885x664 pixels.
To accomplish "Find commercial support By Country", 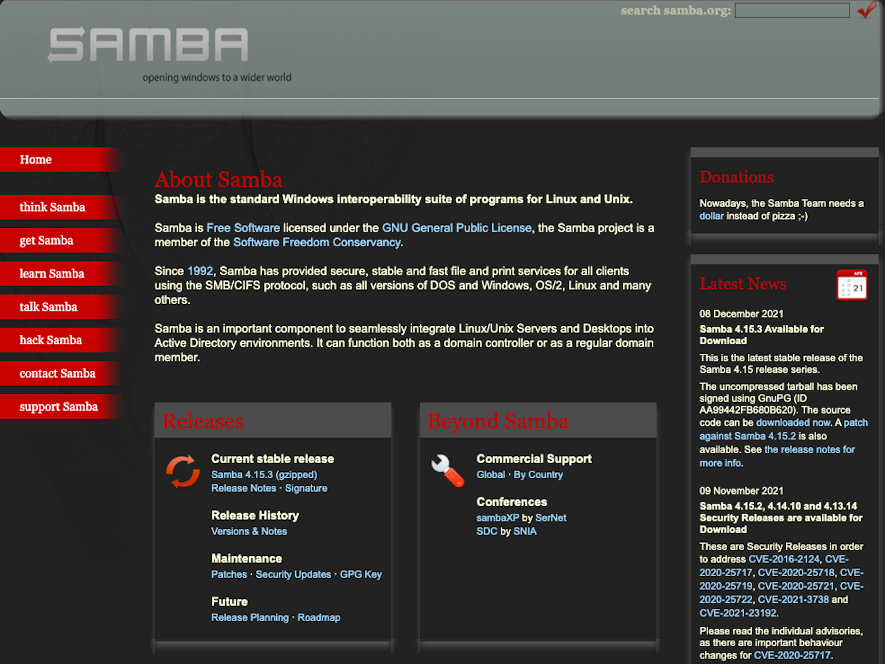I will [x=538, y=474].
